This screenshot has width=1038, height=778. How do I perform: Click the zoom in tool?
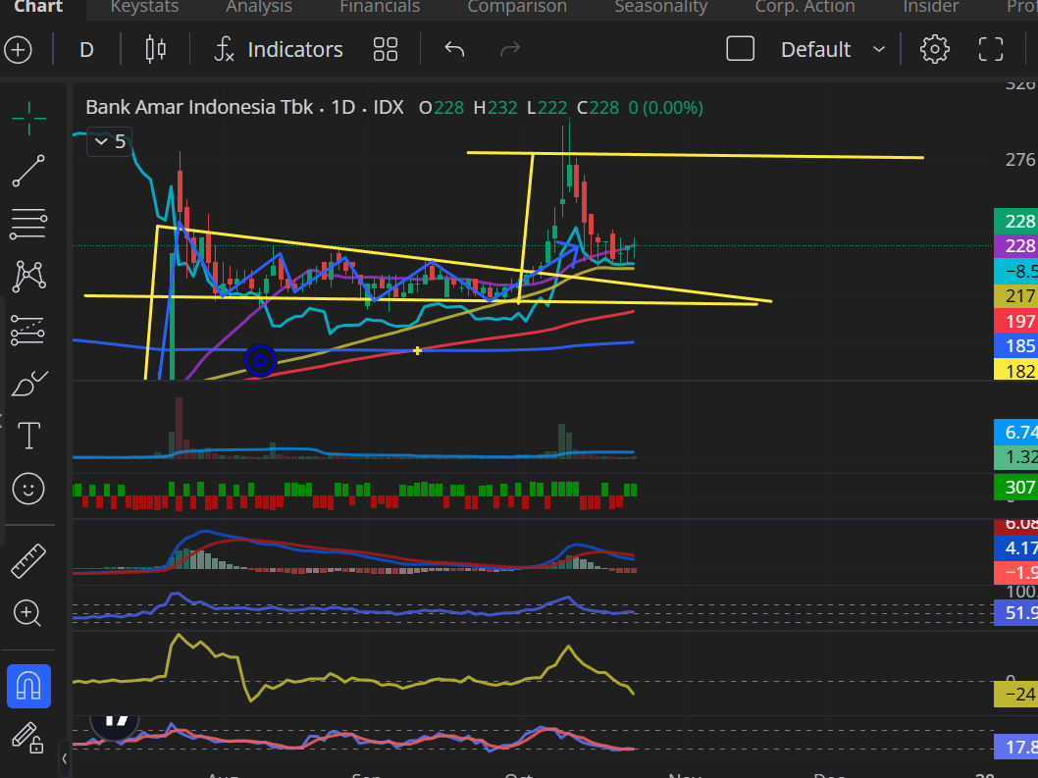(x=28, y=614)
